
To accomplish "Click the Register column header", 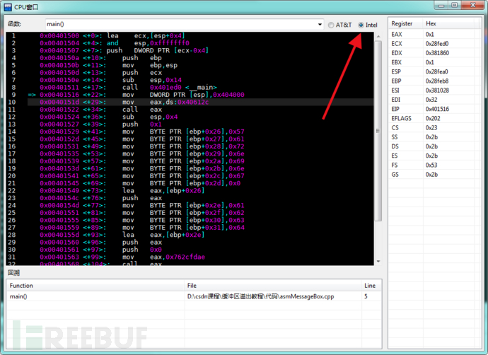I will click(405, 23).
